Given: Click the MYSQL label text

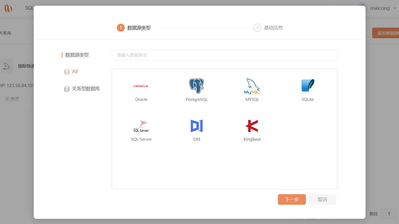Looking at the screenshot, I should pyautogui.click(x=252, y=100).
